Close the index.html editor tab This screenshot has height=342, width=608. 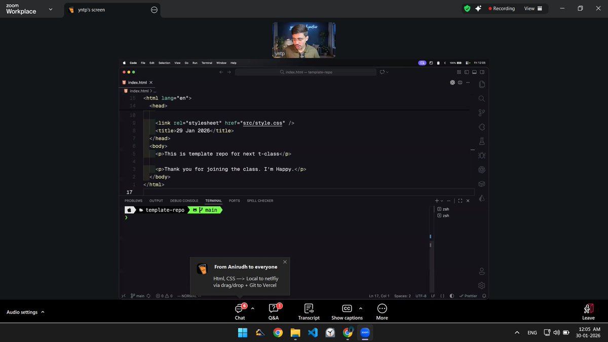pos(150,83)
